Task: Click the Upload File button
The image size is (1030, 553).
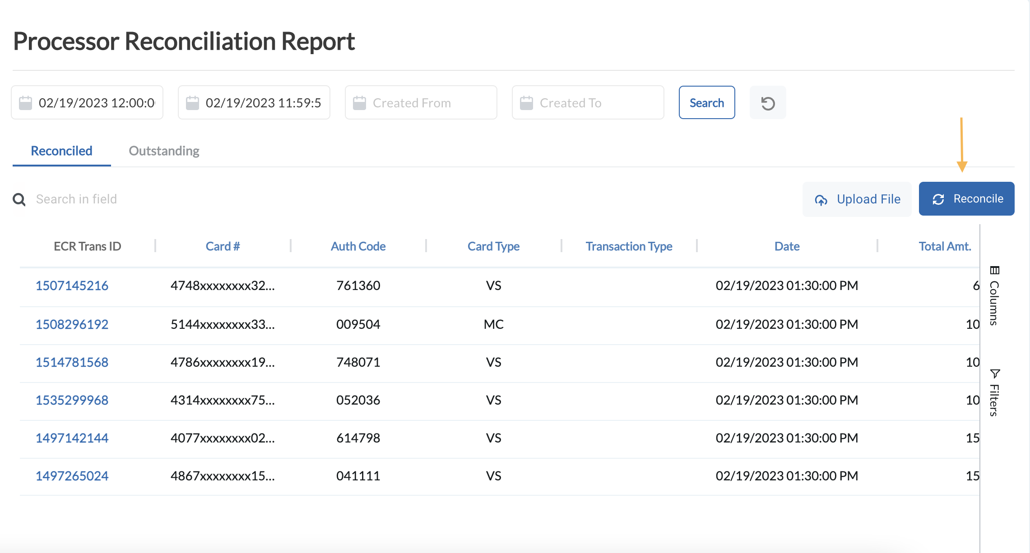Action: pos(857,199)
